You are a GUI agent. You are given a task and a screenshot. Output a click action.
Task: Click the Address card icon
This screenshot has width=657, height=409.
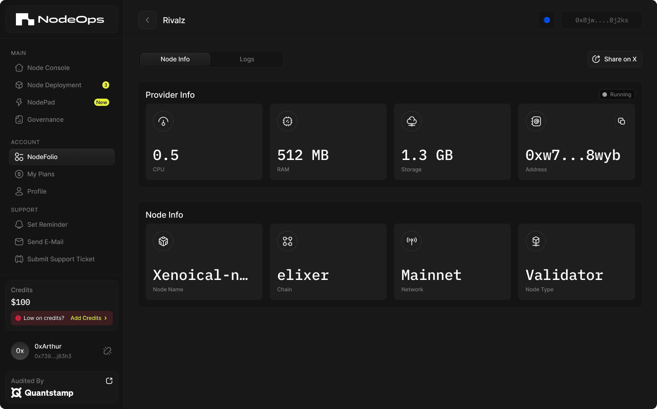(x=536, y=121)
